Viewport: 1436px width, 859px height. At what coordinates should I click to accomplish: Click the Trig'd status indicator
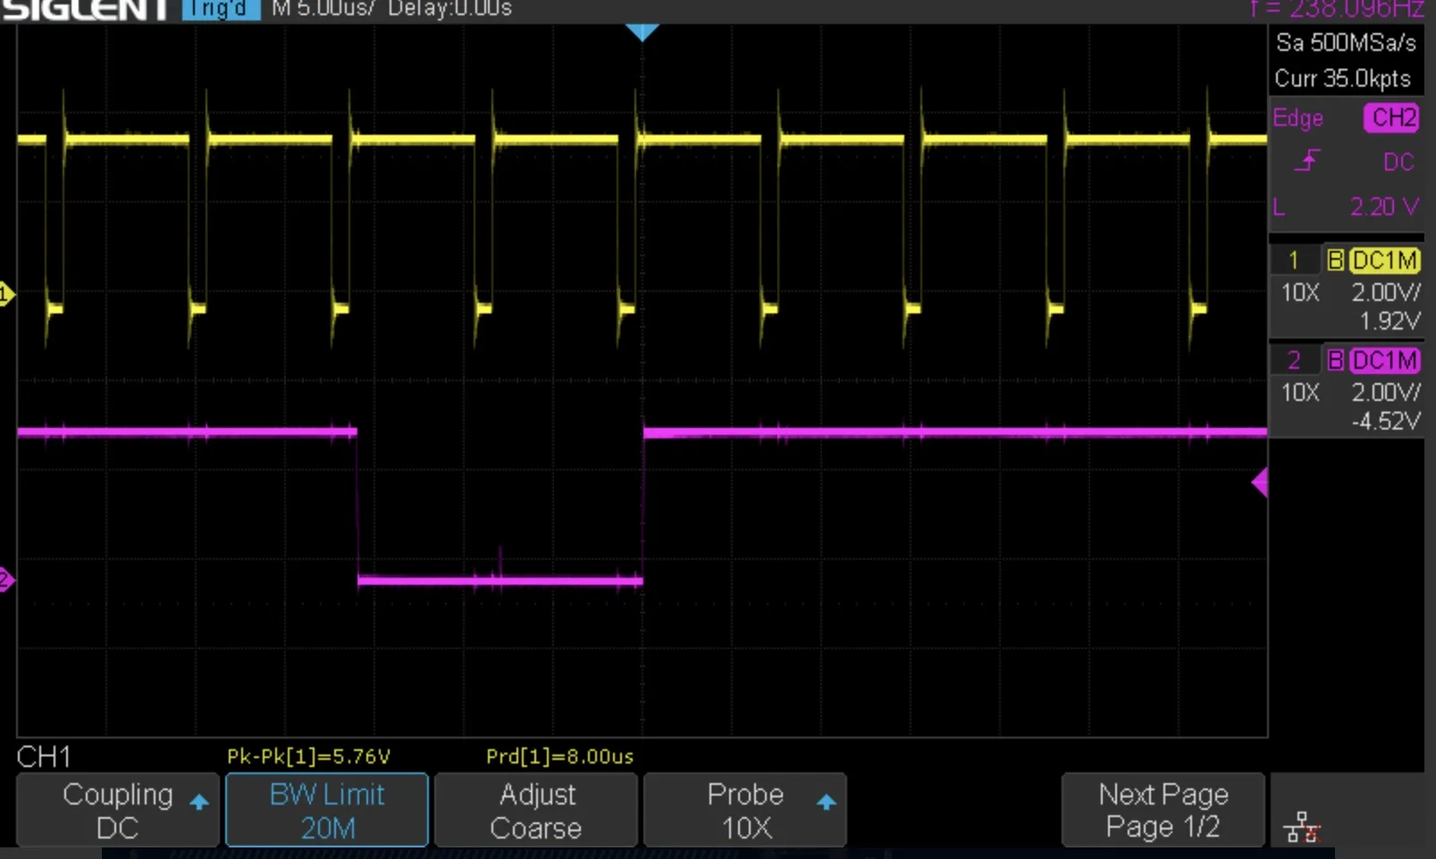[220, 9]
